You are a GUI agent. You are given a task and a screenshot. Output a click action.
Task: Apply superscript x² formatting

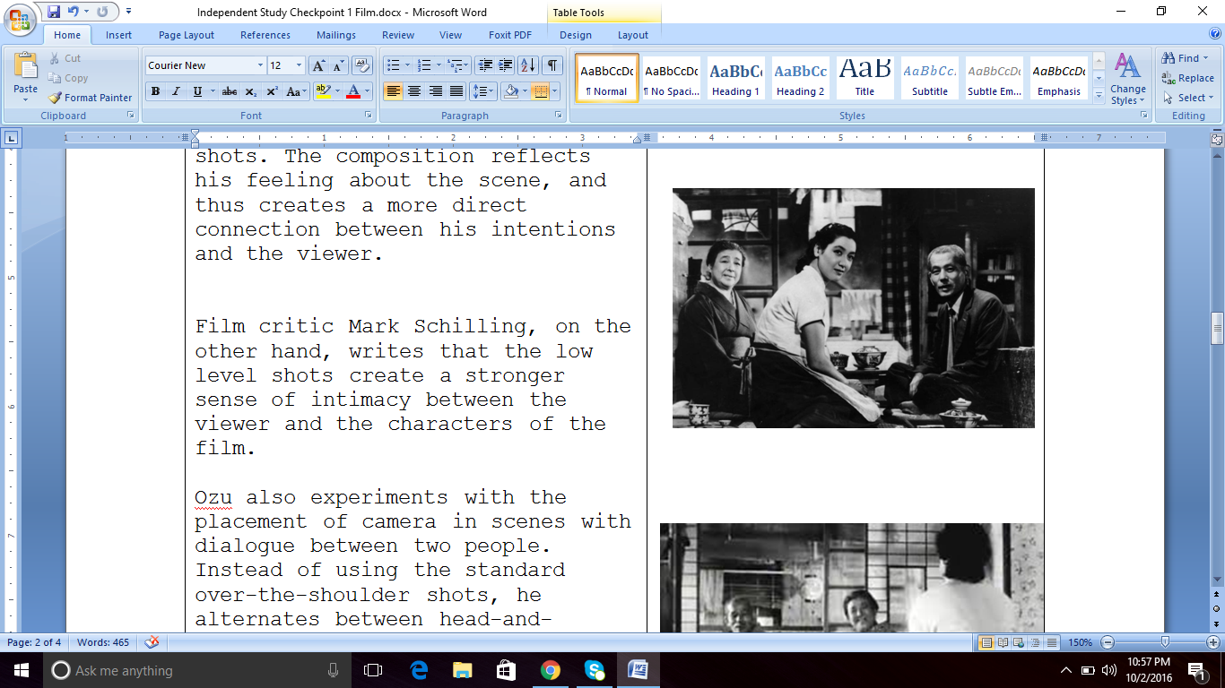point(272,91)
